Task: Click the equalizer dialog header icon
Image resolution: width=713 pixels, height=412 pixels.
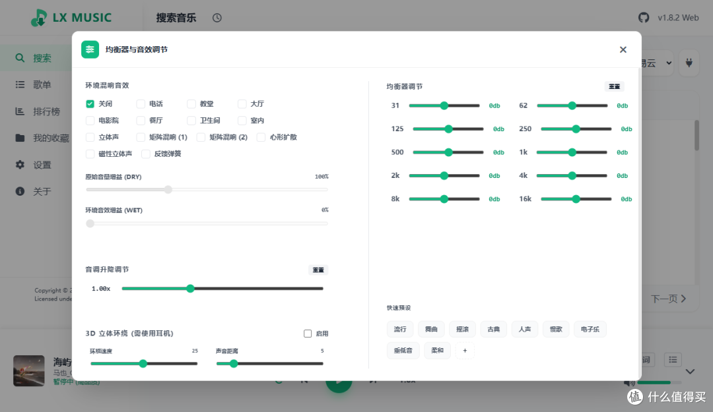Action: (x=90, y=49)
